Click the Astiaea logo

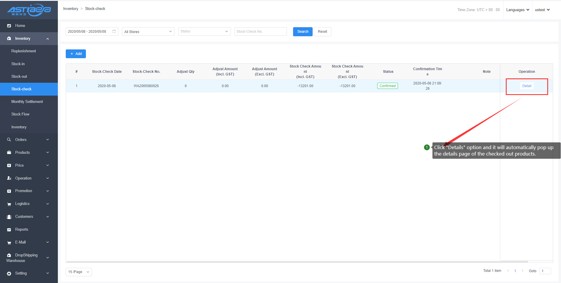coord(29,10)
